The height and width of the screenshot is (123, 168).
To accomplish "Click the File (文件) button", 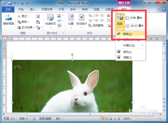I will click(x=8, y=10).
